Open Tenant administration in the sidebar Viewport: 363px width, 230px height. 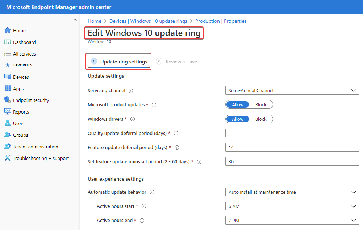(36, 147)
